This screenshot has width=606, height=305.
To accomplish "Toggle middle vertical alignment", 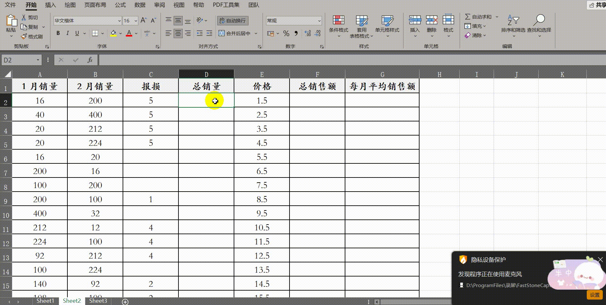I will pos(178,21).
